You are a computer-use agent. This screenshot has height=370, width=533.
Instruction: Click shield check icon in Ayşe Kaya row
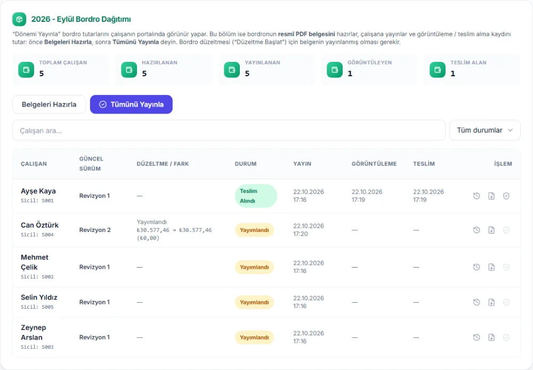pyautogui.click(x=506, y=196)
